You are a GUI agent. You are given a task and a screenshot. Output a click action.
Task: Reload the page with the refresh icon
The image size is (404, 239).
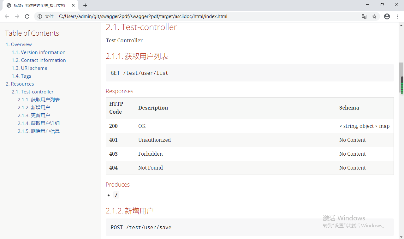click(x=27, y=16)
